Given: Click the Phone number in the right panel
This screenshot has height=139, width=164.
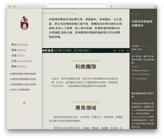Looking at the screenshot, I should pyautogui.click(x=145, y=74).
